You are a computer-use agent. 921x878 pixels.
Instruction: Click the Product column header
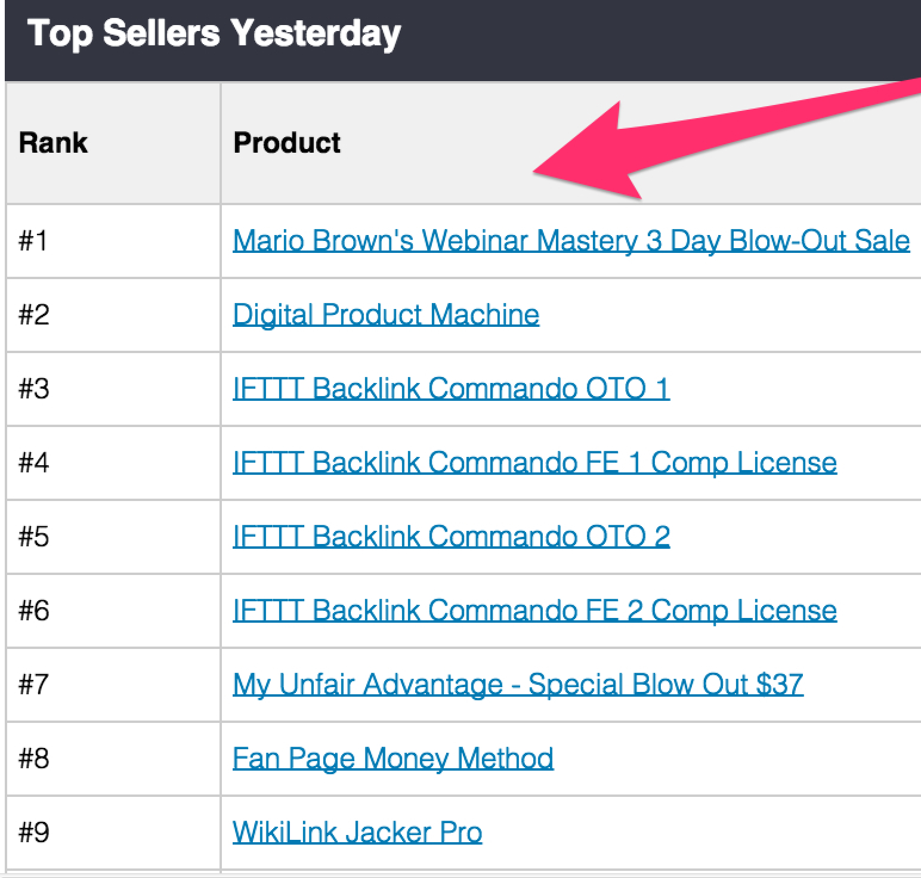pos(287,143)
